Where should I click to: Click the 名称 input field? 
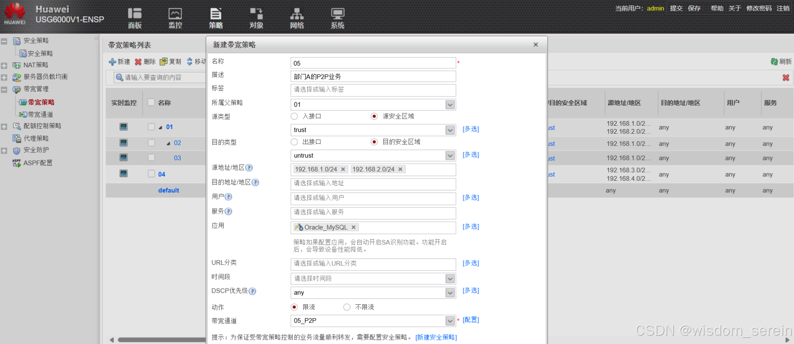373,63
